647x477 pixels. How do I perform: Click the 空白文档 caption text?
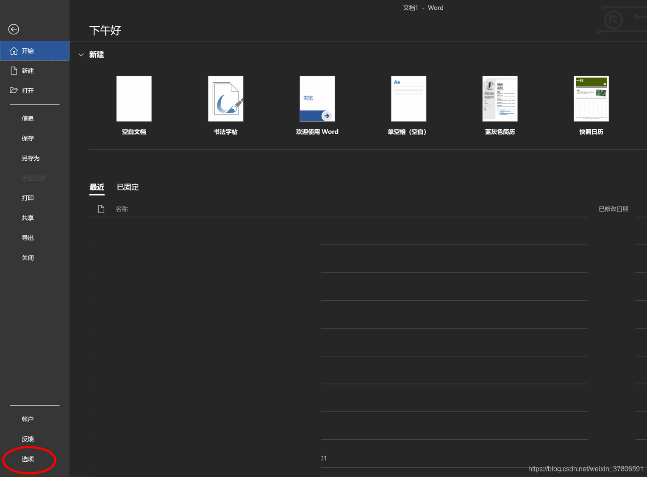point(134,132)
